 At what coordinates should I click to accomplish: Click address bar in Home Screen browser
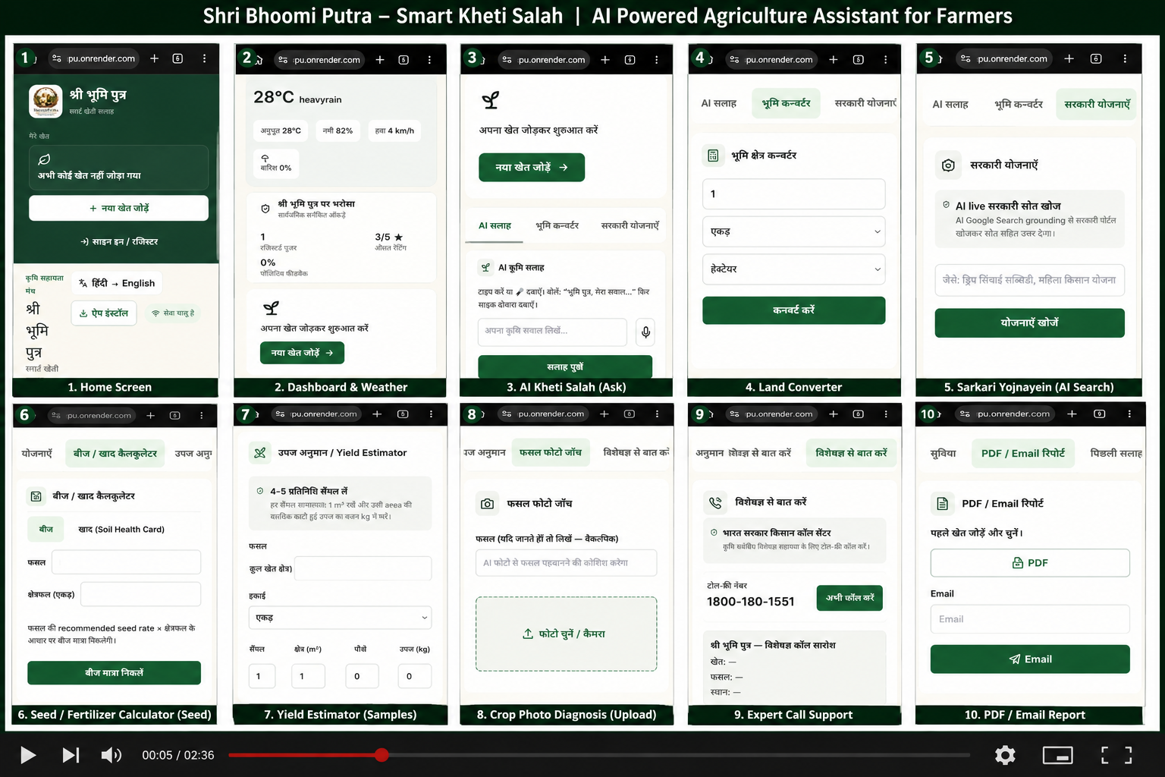[x=93, y=58]
